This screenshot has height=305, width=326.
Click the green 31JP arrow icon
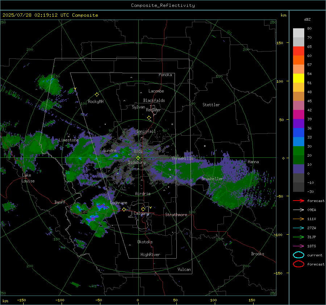pyautogui.click(x=298, y=237)
